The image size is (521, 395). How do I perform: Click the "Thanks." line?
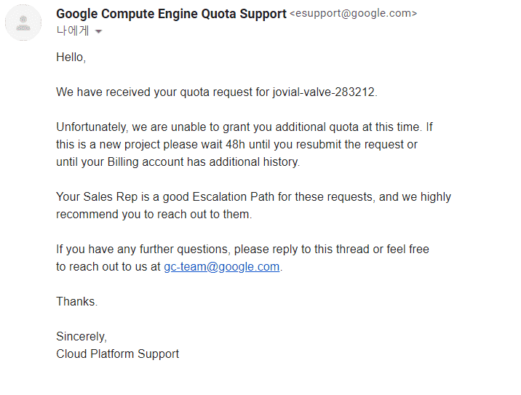pyautogui.click(x=76, y=301)
